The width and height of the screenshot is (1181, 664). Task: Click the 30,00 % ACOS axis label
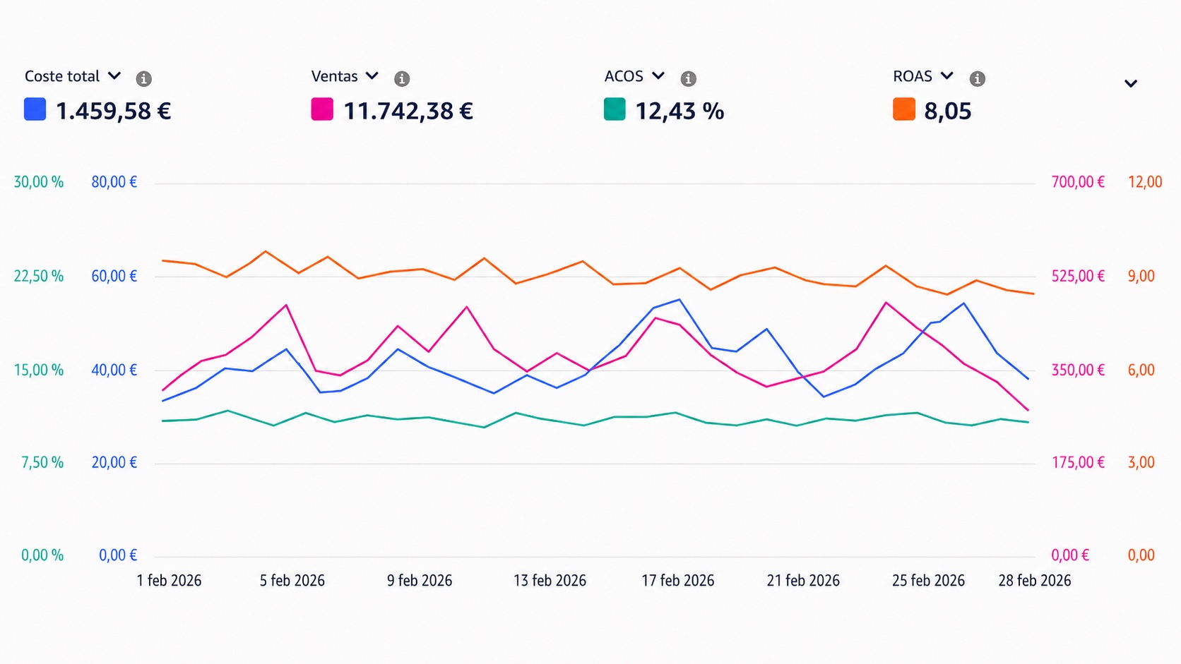coord(39,182)
